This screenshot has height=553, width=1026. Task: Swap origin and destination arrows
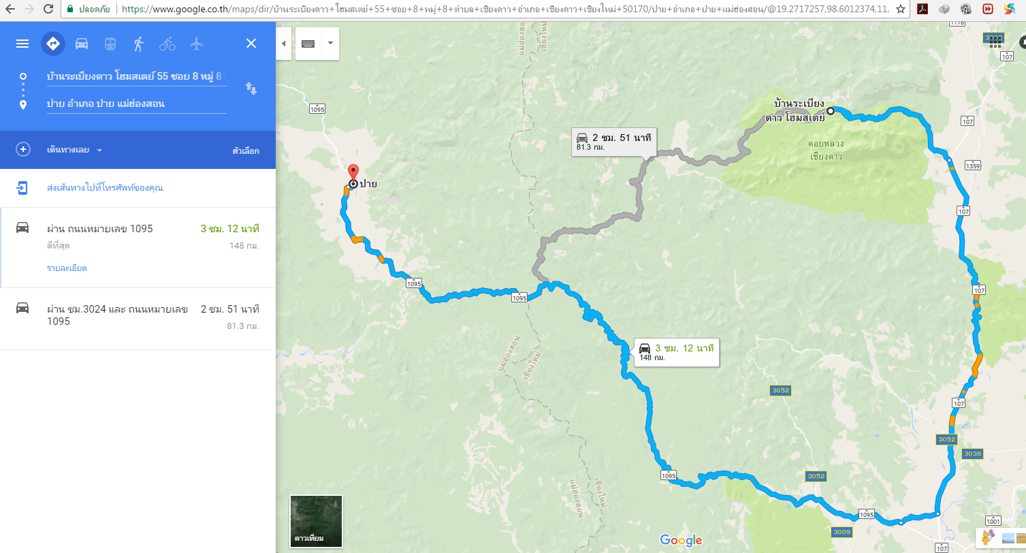coord(251,89)
